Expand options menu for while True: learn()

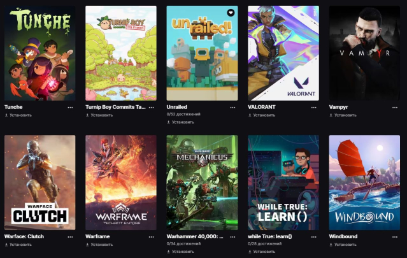(x=314, y=237)
